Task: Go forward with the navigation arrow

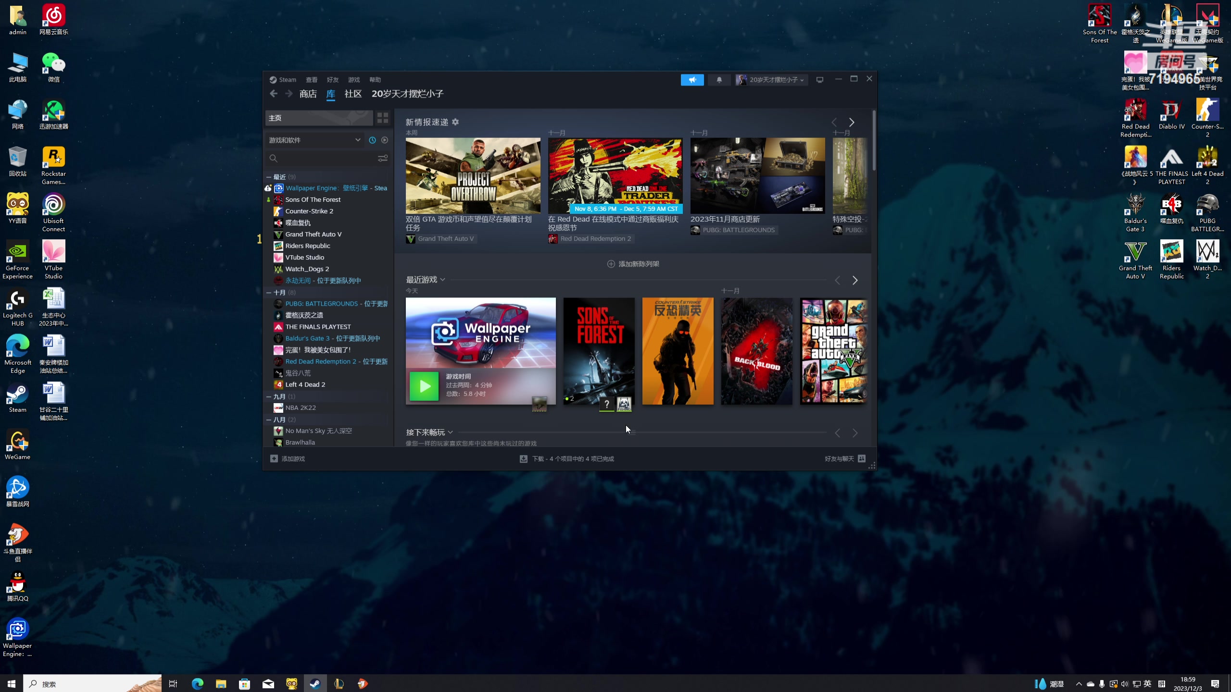Action: [x=289, y=94]
